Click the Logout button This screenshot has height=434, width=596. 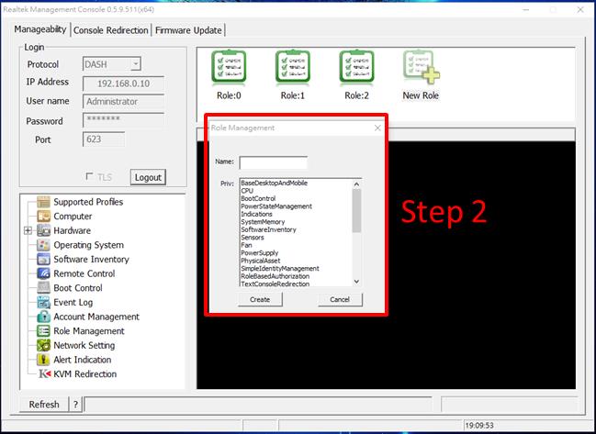[x=148, y=177]
